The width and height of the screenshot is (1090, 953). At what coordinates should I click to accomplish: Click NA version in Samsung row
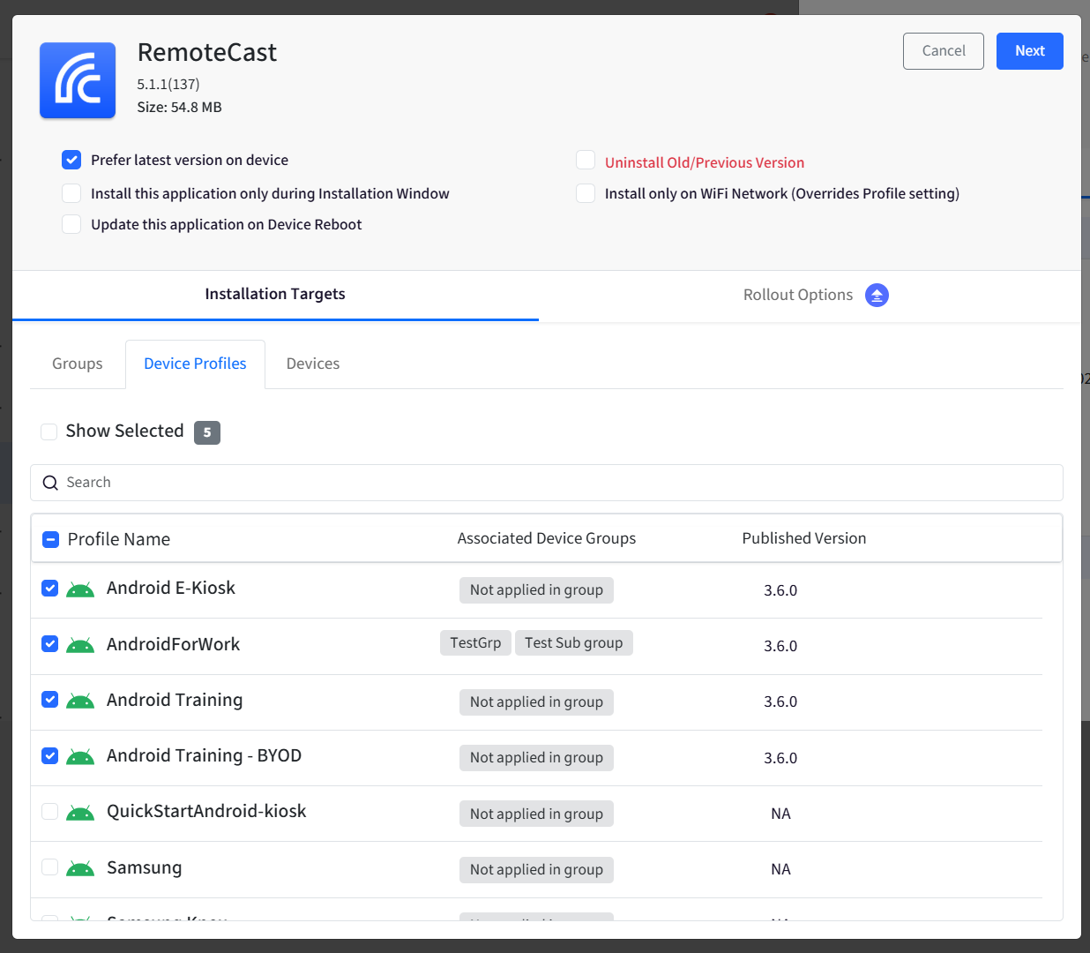pyautogui.click(x=780, y=869)
